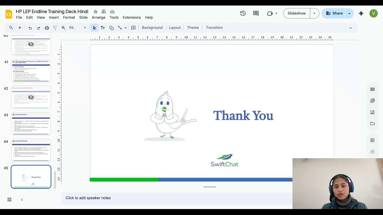This screenshot has width=383, height=215.
Task: Open the play-button side panel icon
Action: click(x=373, y=140)
